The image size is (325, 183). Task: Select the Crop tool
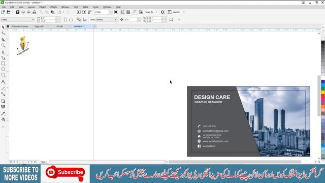[3, 40]
